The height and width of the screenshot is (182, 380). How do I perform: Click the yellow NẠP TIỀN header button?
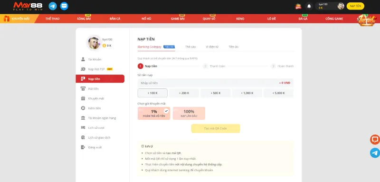click(x=355, y=6)
